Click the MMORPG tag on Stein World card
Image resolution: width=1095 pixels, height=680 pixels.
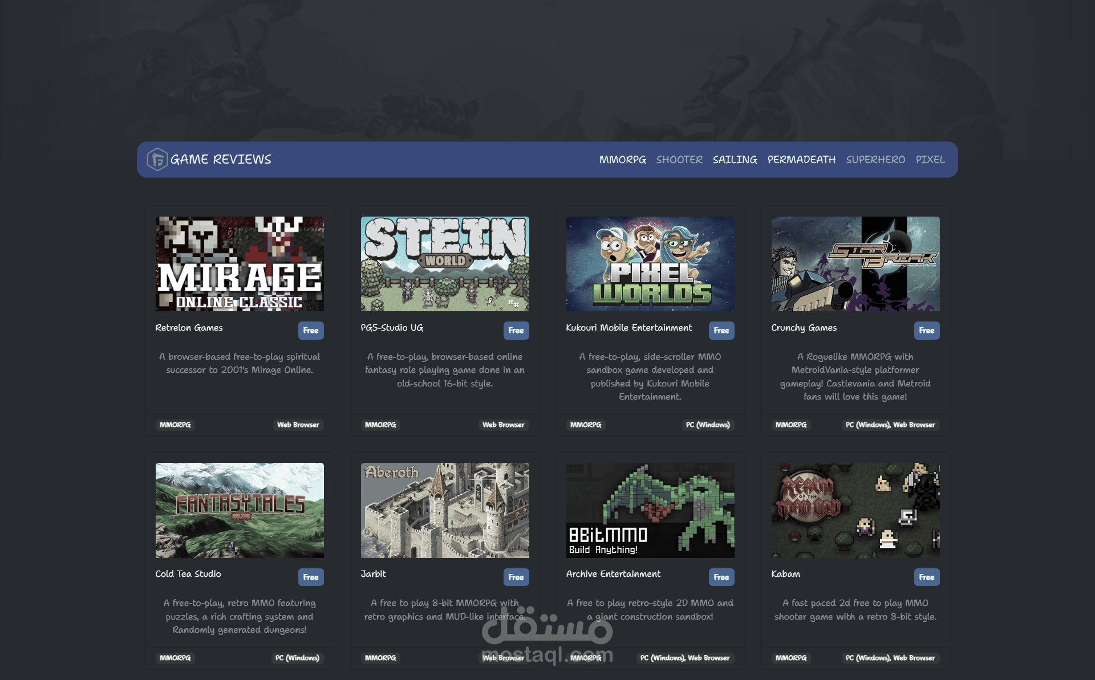[x=380, y=425]
